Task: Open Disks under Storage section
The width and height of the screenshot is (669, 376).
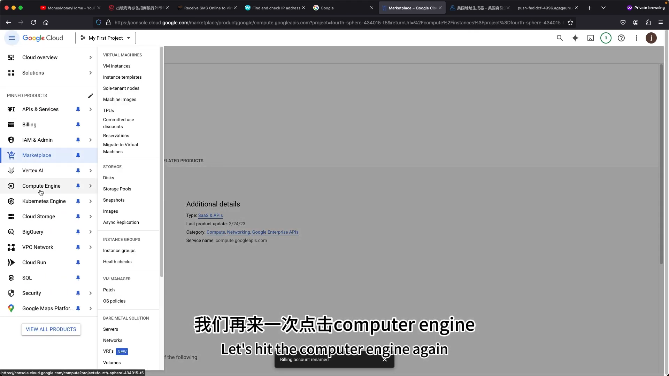Action: click(x=109, y=178)
